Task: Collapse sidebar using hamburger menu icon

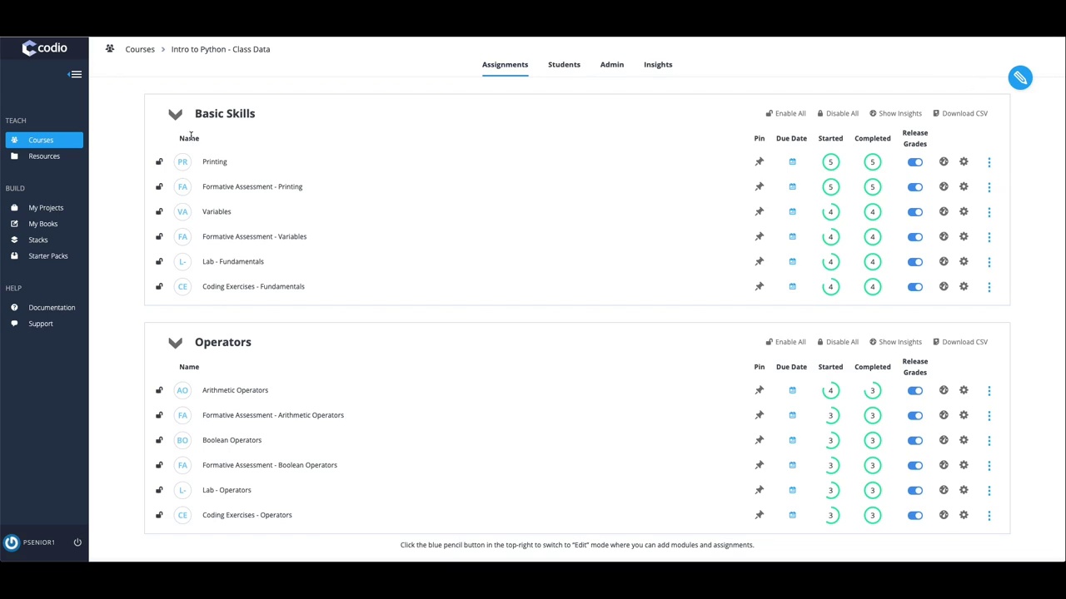Action: (x=76, y=75)
